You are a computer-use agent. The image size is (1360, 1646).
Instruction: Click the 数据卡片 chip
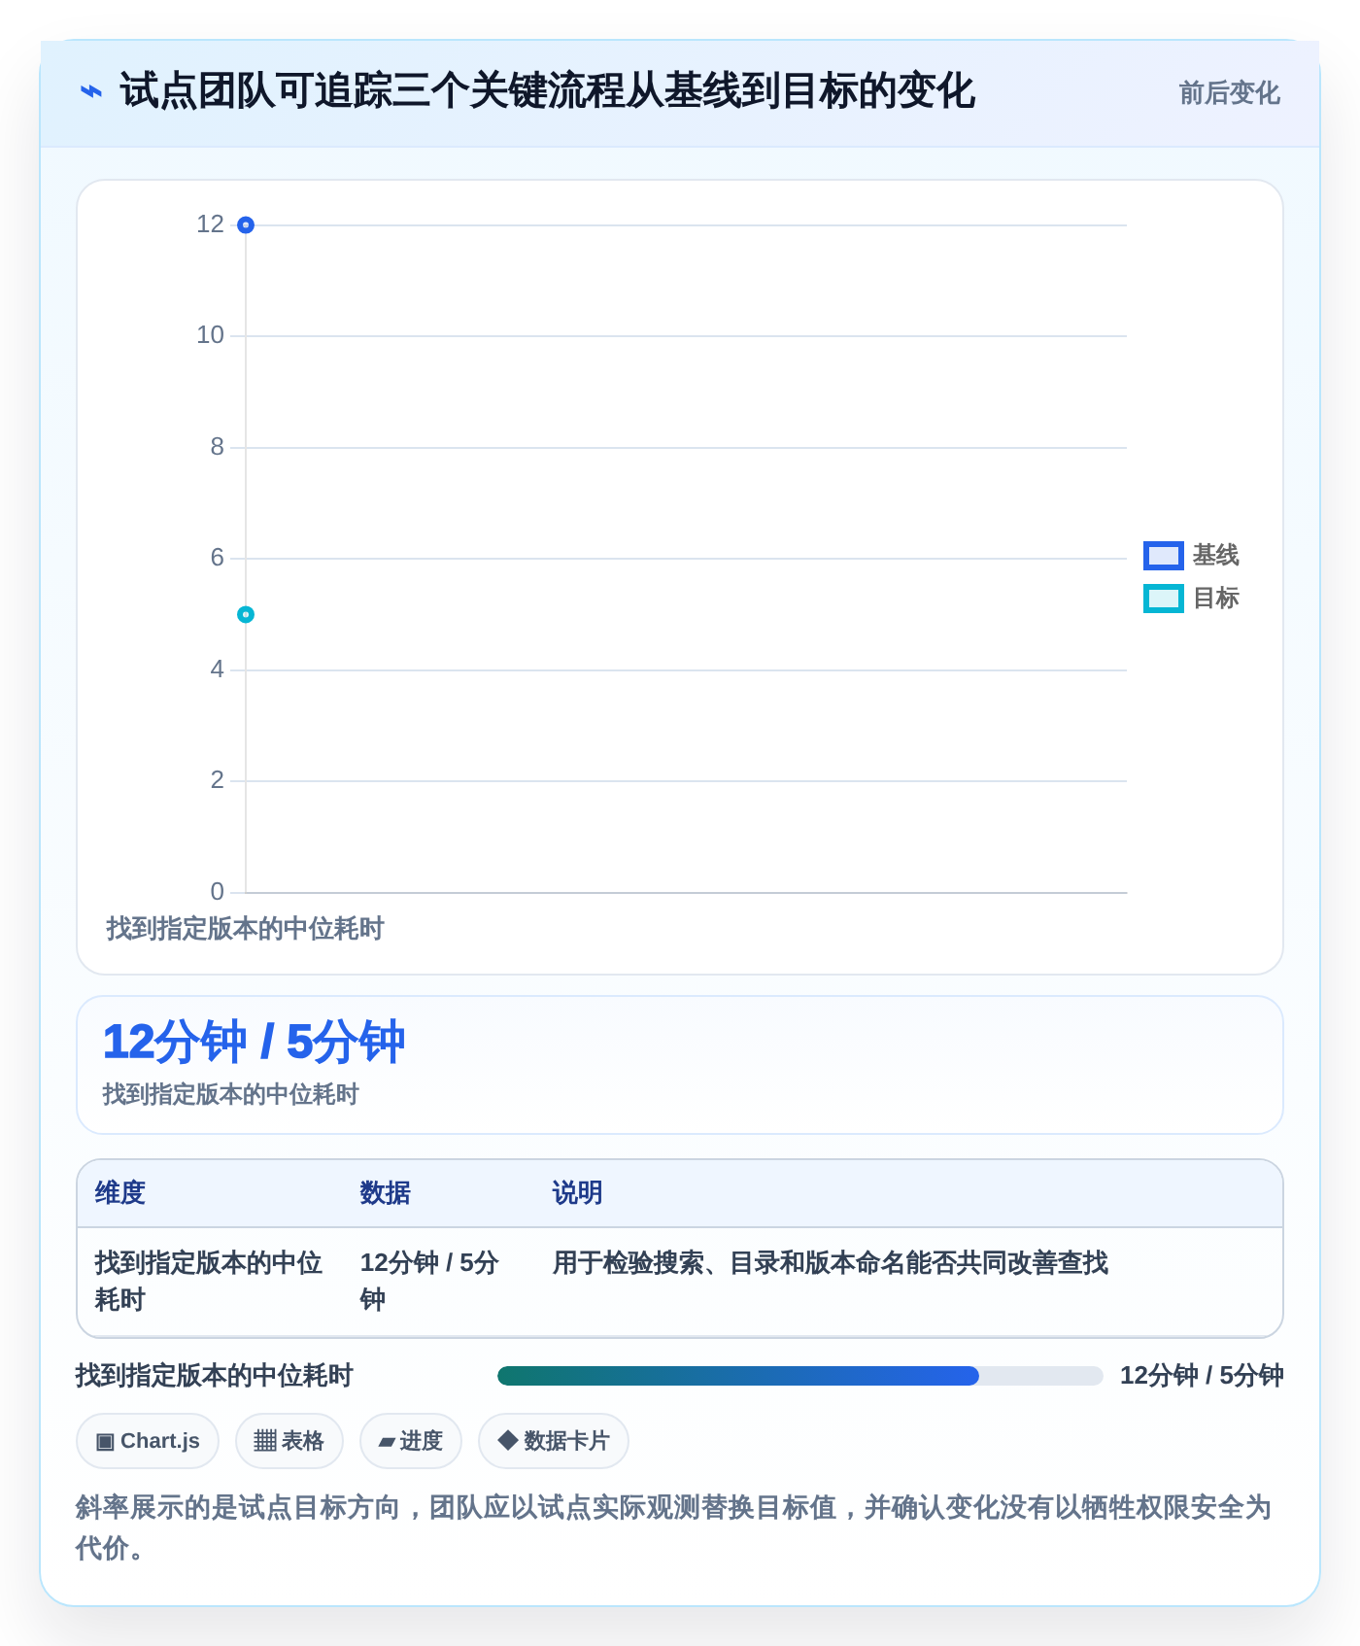tap(554, 1441)
